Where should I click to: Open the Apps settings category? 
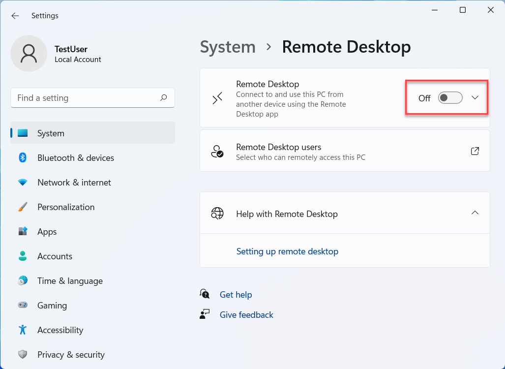[47, 232]
